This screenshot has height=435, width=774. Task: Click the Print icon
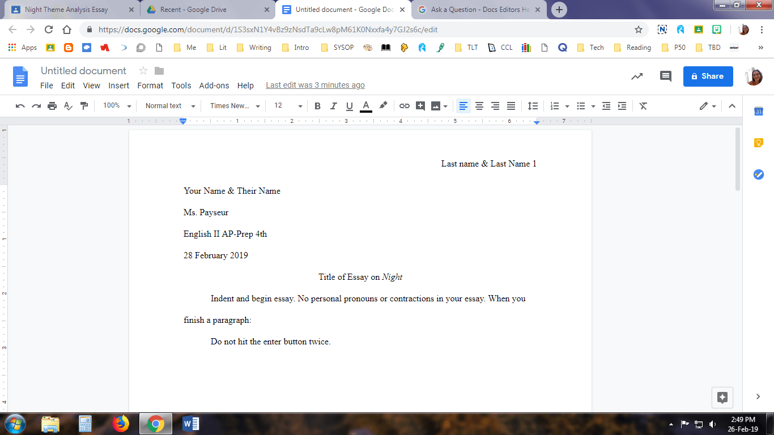click(52, 105)
